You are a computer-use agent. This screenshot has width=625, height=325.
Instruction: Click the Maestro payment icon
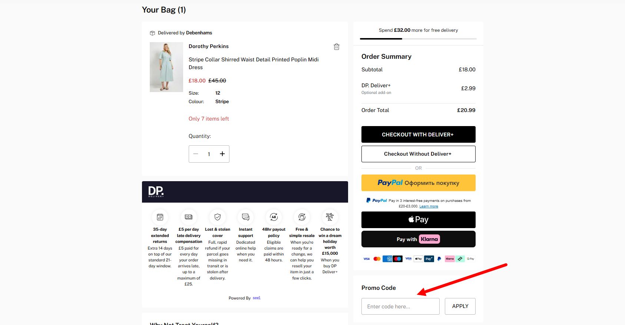pos(398,259)
